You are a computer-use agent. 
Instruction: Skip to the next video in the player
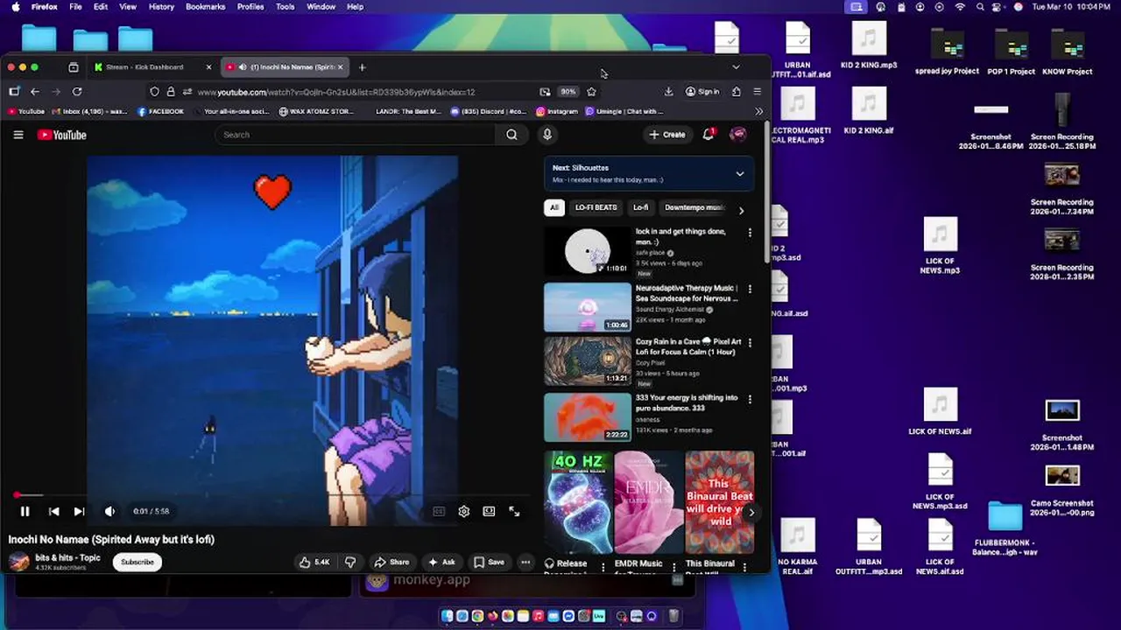79,512
